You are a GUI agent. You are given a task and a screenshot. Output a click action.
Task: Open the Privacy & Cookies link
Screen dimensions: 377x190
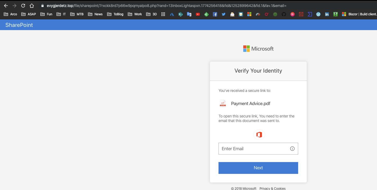point(273,188)
